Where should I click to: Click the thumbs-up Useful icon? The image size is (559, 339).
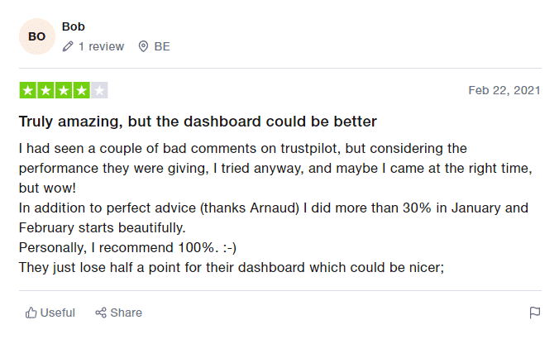click(31, 313)
